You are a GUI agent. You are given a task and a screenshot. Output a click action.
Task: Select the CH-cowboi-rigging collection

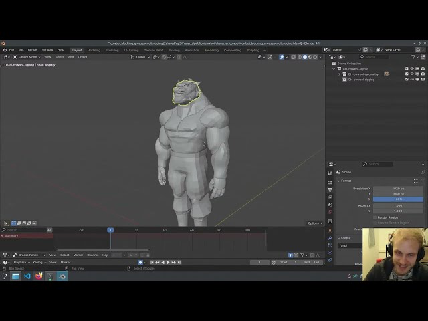pos(361,80)
